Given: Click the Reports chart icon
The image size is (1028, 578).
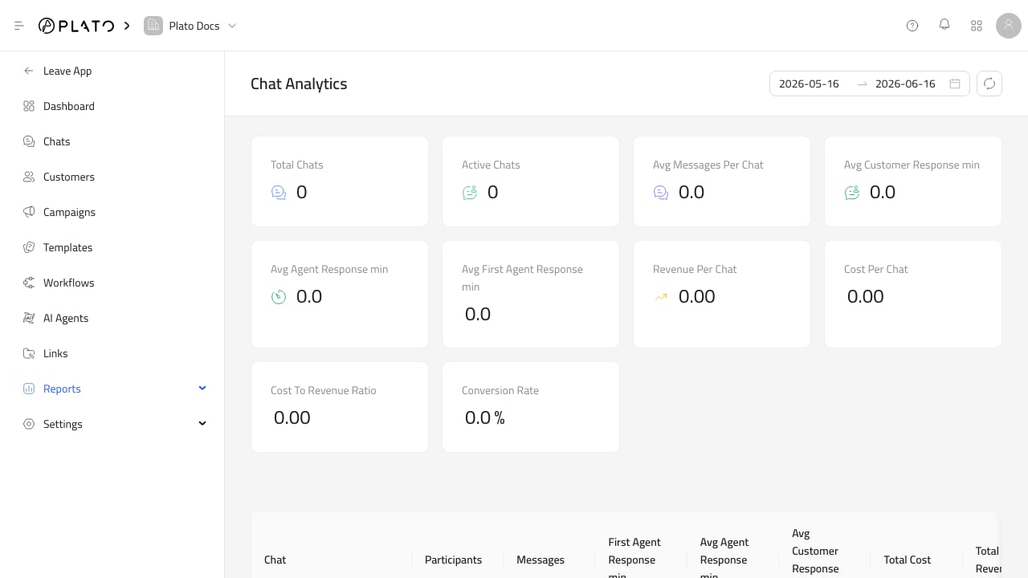Looking at the screenshot, I should pyautogui.click(x=29, y=389).
